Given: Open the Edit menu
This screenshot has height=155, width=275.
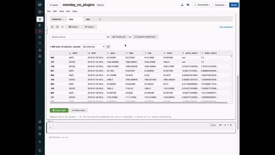Looking at the screenshot, I should click(x=55, y=11).
